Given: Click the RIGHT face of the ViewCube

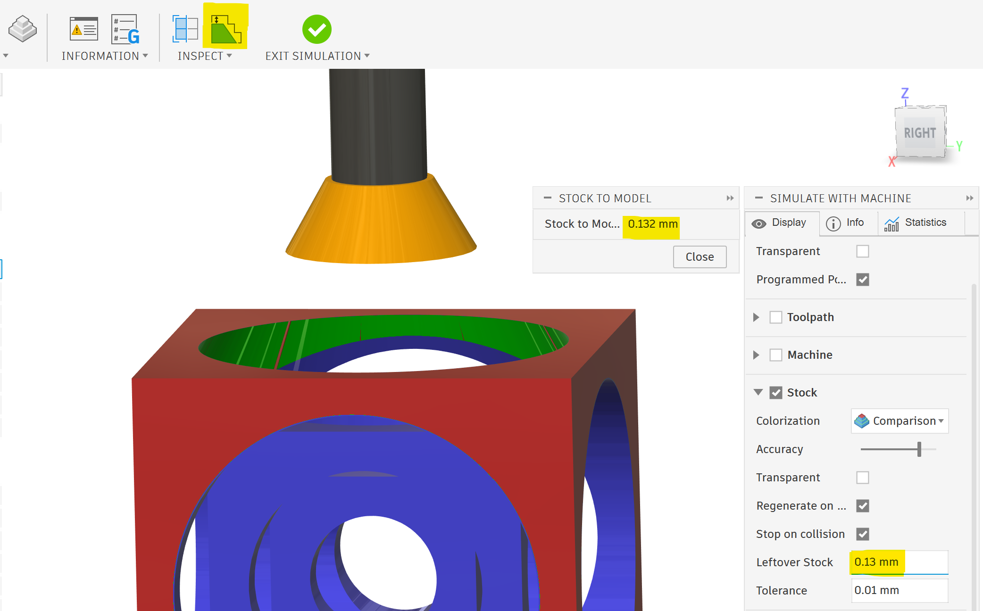Looking at the screenshot, I should (x=920, y=133).
